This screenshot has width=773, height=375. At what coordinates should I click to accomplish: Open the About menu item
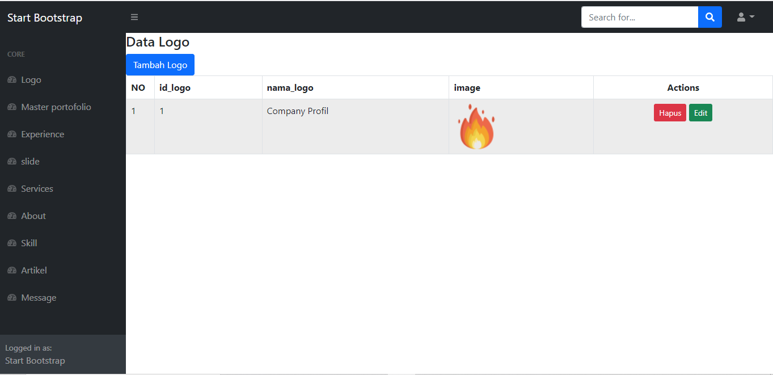33,216
